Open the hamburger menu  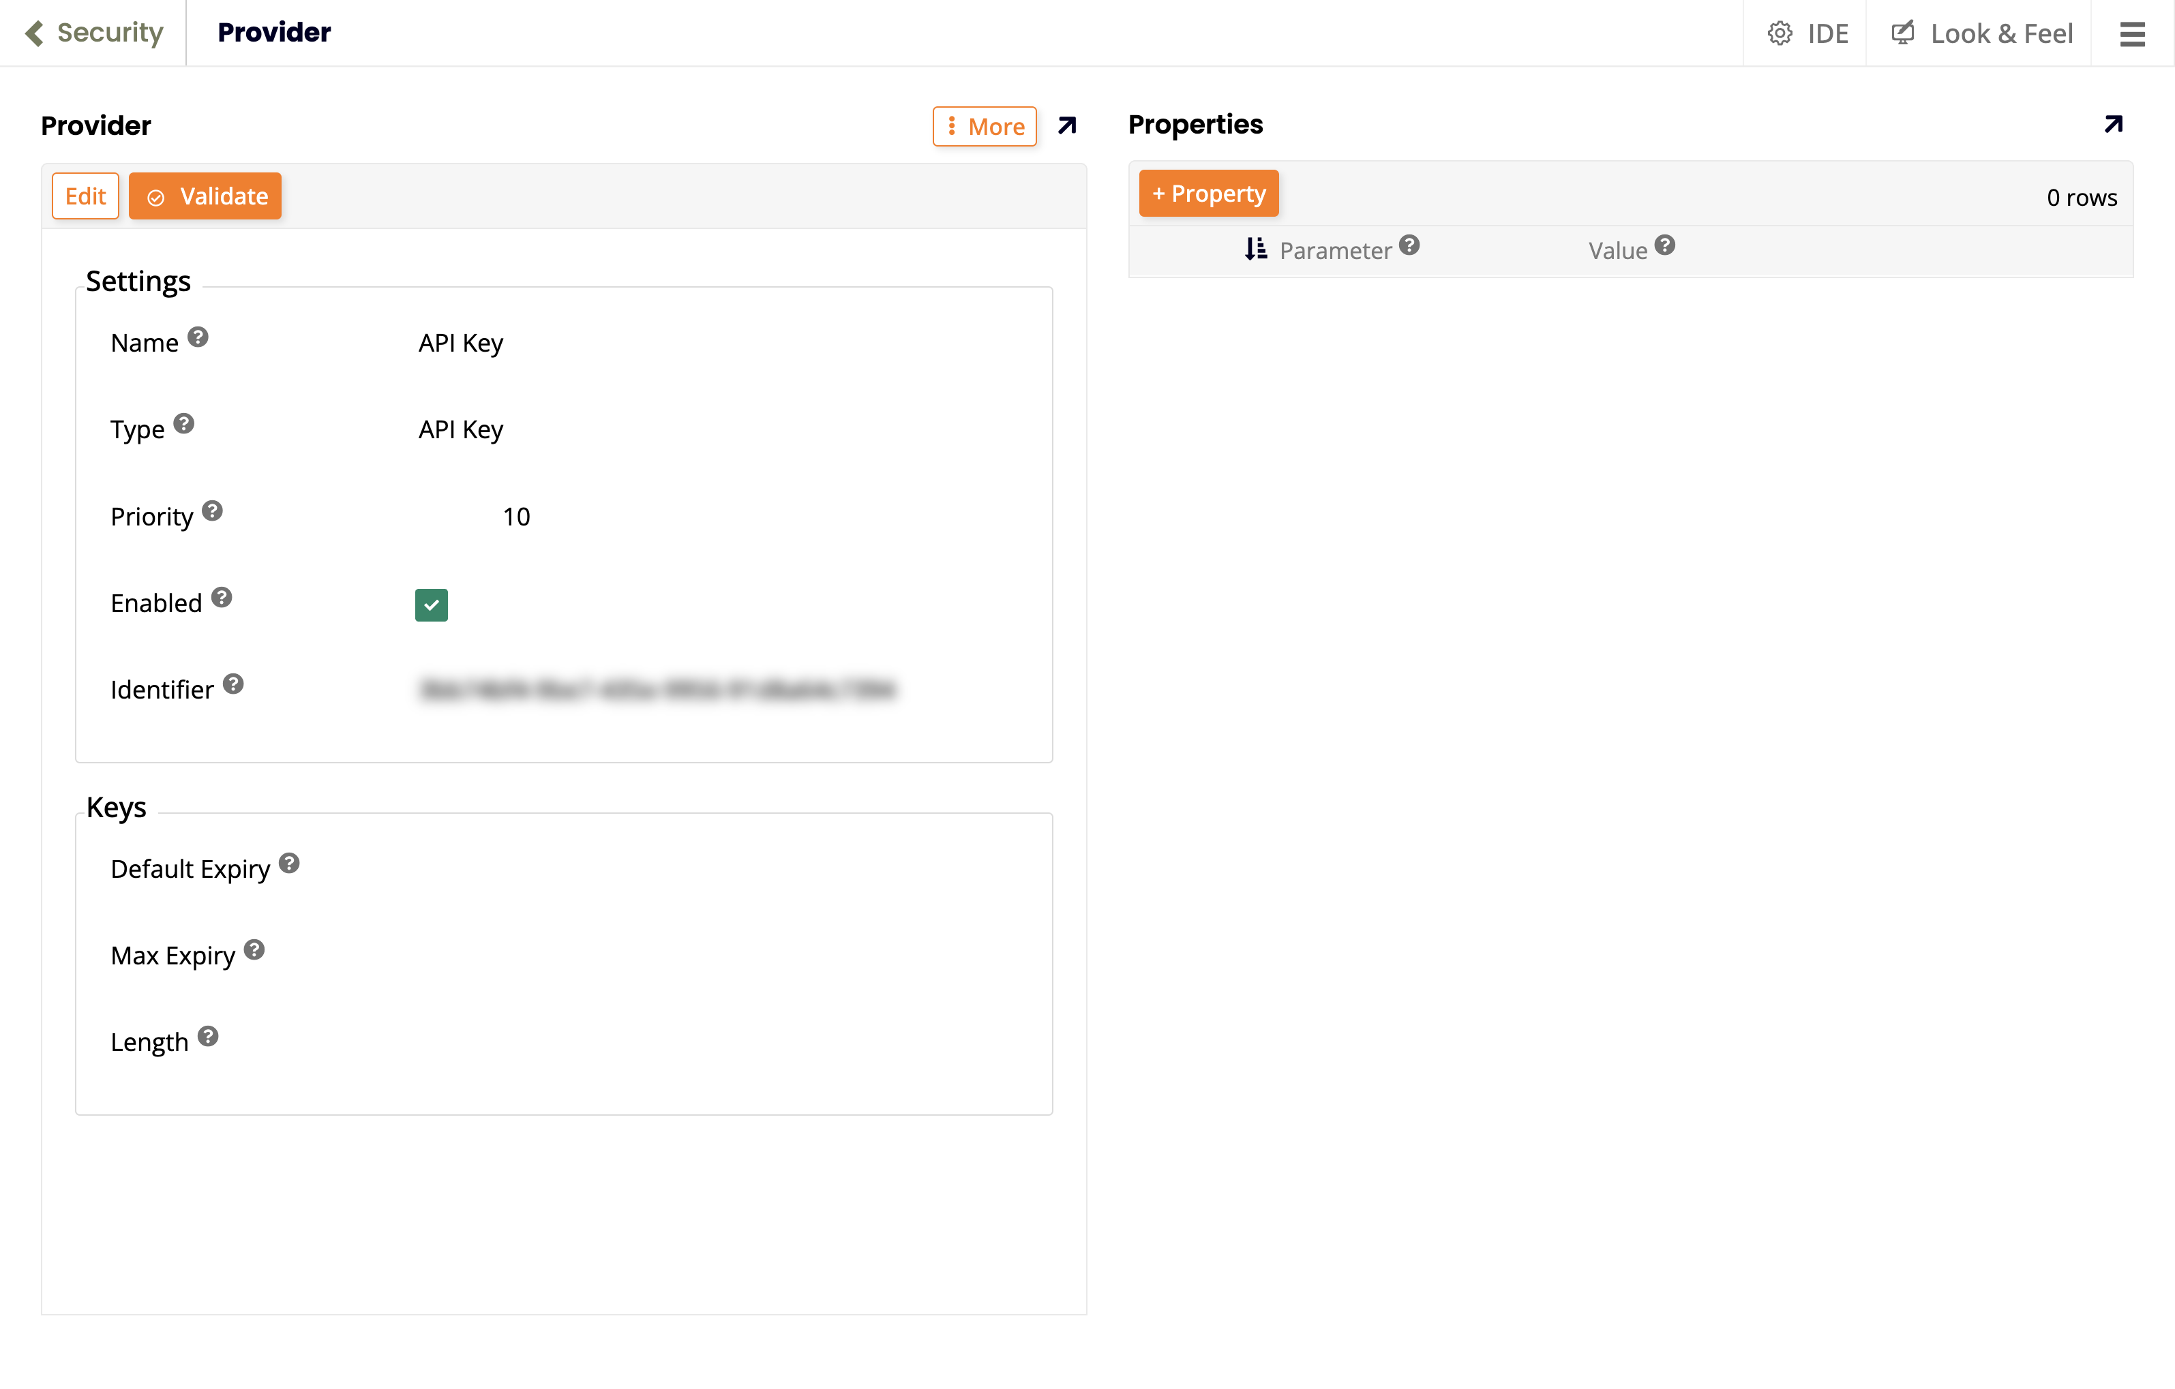[x=2131, y=33]
